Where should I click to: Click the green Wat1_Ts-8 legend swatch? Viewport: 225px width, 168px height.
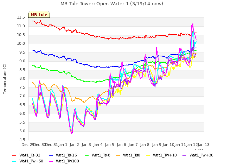[x=87, y=155]
